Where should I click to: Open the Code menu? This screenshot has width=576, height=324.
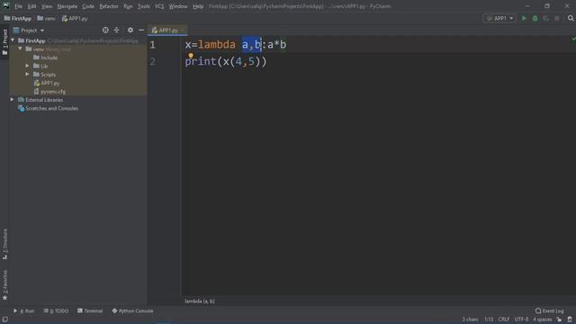[88, 6]
